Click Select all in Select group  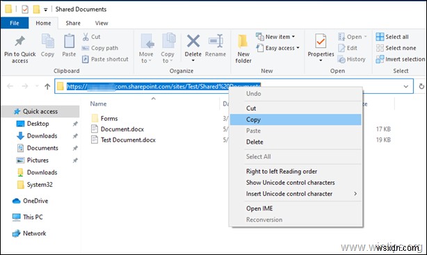(392, 37)
